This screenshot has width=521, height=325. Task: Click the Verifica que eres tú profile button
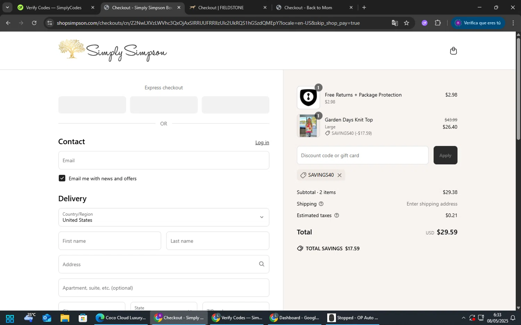pos(478,23)
